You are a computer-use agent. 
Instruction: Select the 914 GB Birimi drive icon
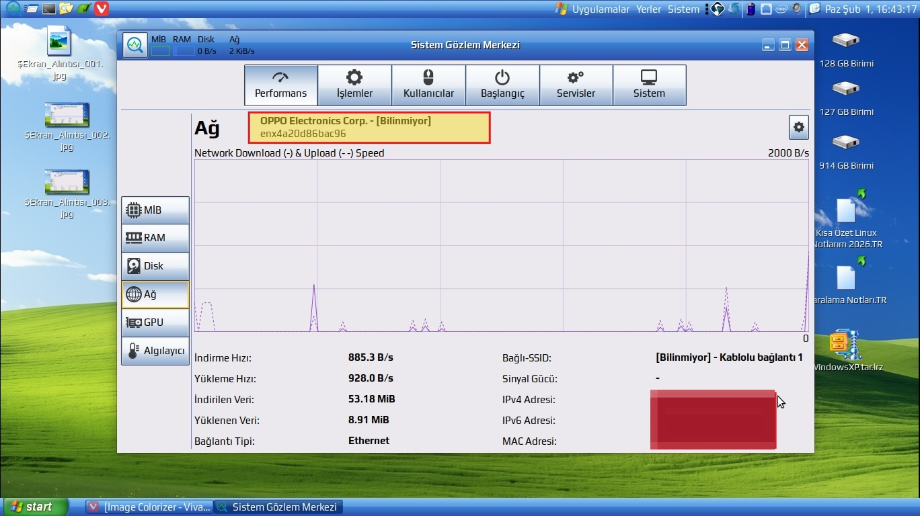tap(846, 151)
